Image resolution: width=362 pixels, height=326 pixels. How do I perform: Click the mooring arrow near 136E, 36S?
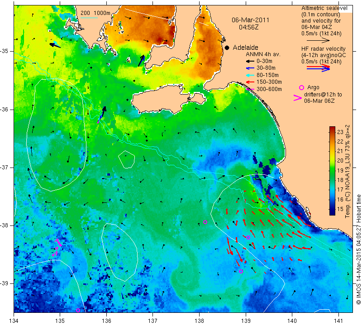(102, 115)
